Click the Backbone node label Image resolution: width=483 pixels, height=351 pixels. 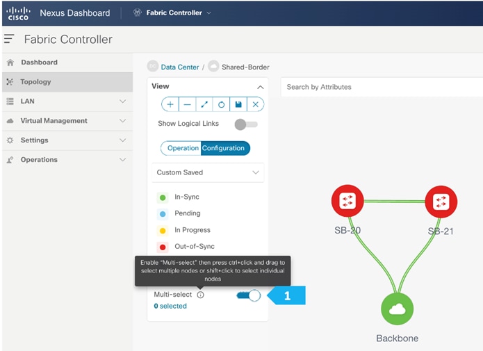pos(397,338)
